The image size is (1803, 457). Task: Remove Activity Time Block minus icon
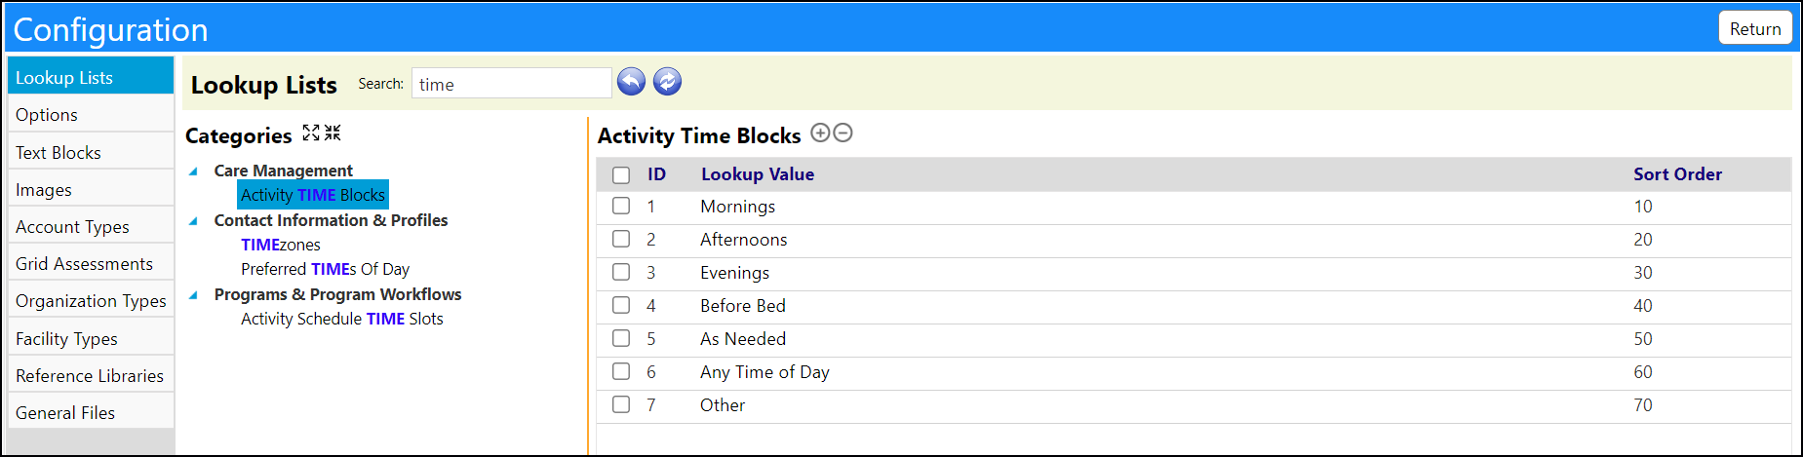click(843, 133)
